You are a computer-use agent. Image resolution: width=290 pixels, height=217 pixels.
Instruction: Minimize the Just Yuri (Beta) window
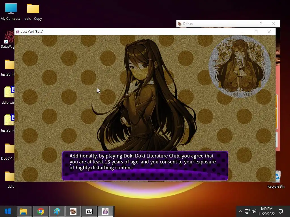coord(243,32)
